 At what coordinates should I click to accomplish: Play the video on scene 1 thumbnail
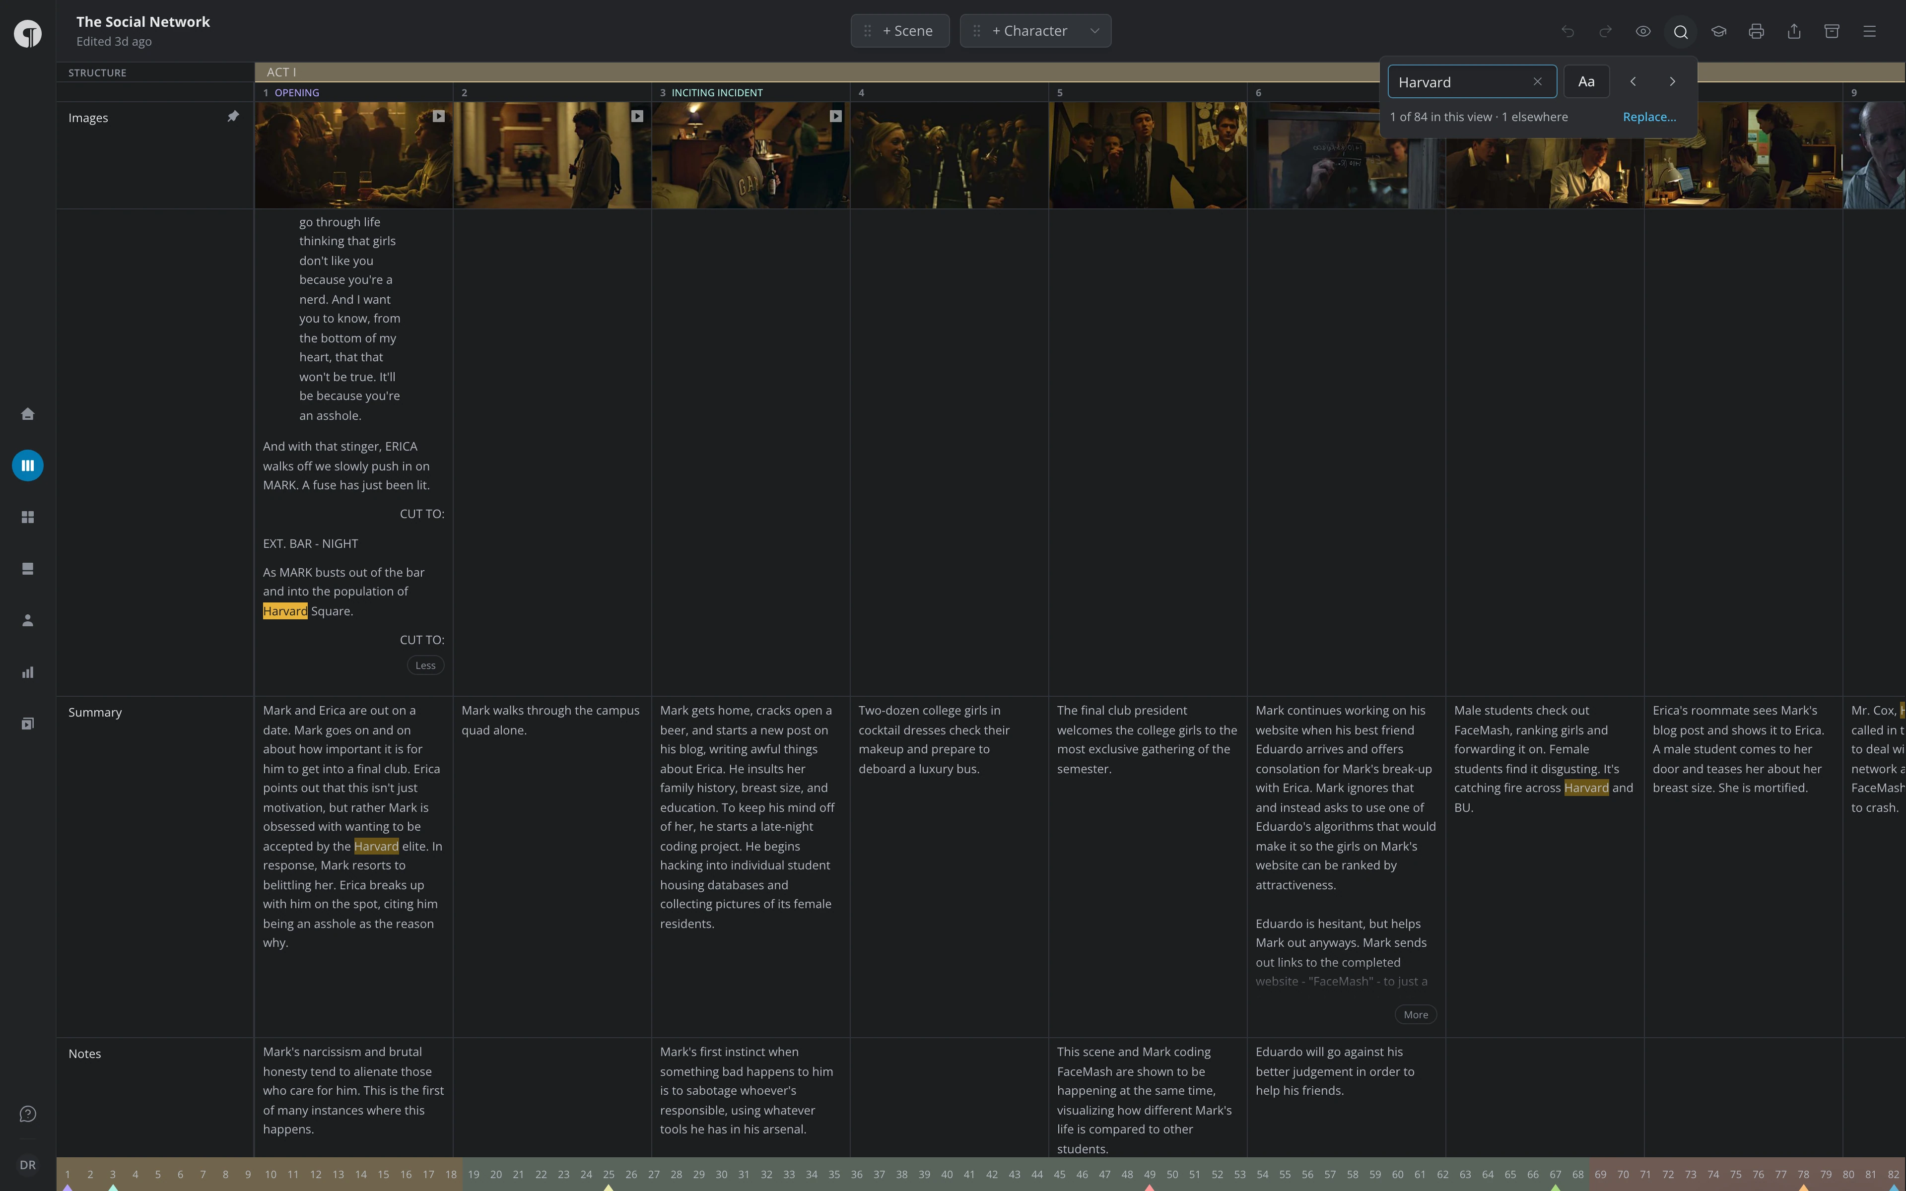click(439, 116)
